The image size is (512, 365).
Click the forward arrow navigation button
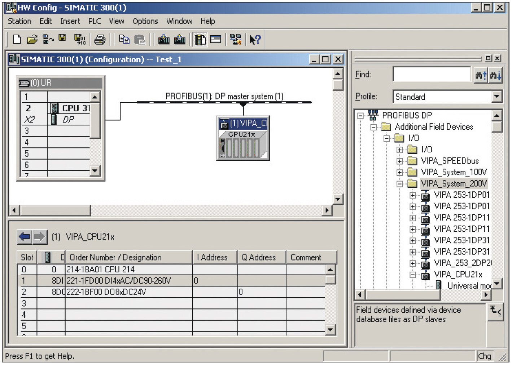40,237
